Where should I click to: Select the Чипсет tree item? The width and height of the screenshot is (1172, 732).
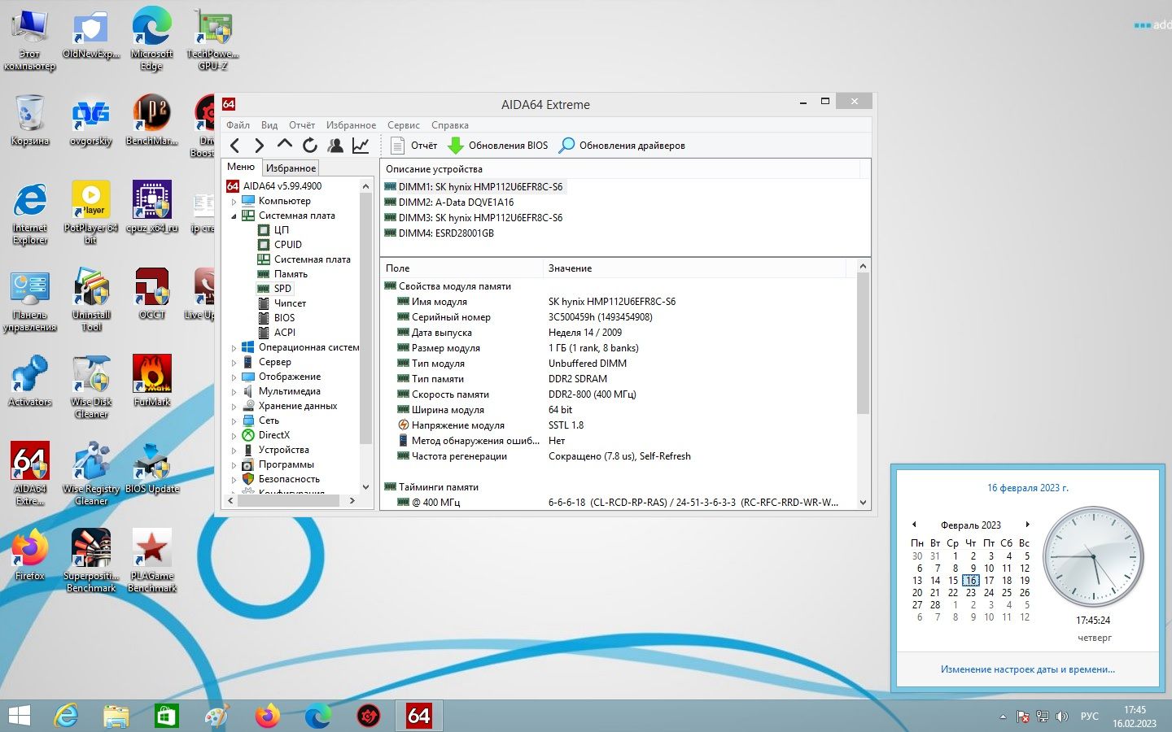(290, 303)
